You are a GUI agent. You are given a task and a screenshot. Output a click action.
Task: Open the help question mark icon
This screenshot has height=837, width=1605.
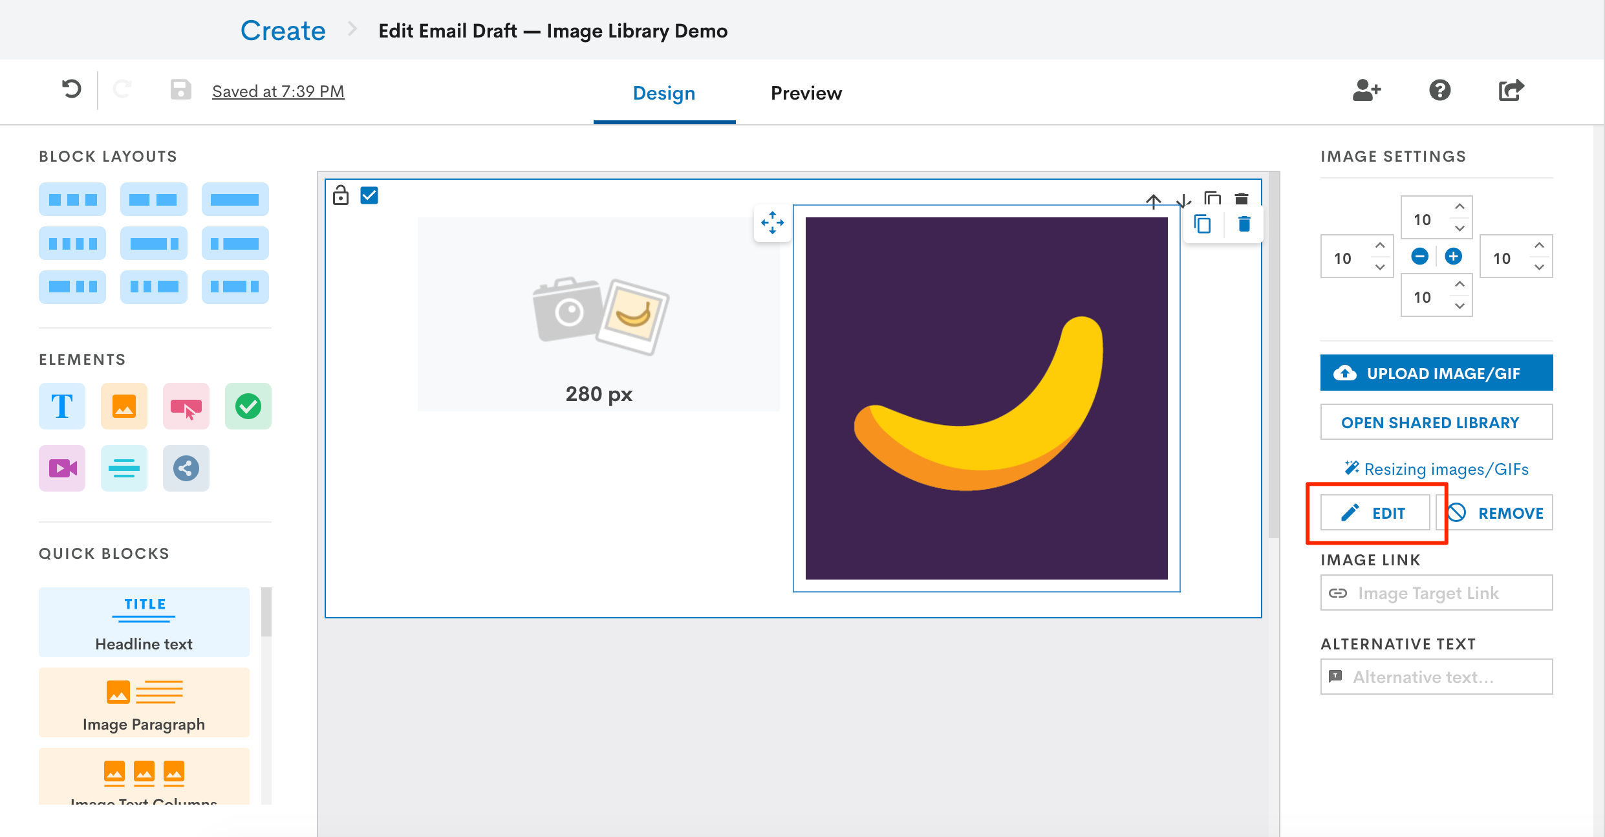click(1439, 90)
